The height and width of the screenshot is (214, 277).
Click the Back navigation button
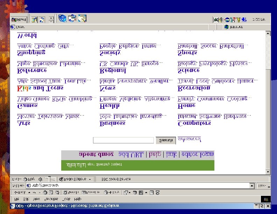point(20,192)
